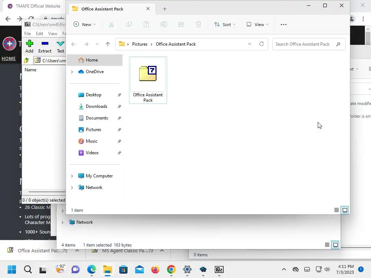Viewport: 371px width, 278px height.
Task: Select the Office Assistant Pack archive file
Action: pyautogui.click(x=148, y=80)
